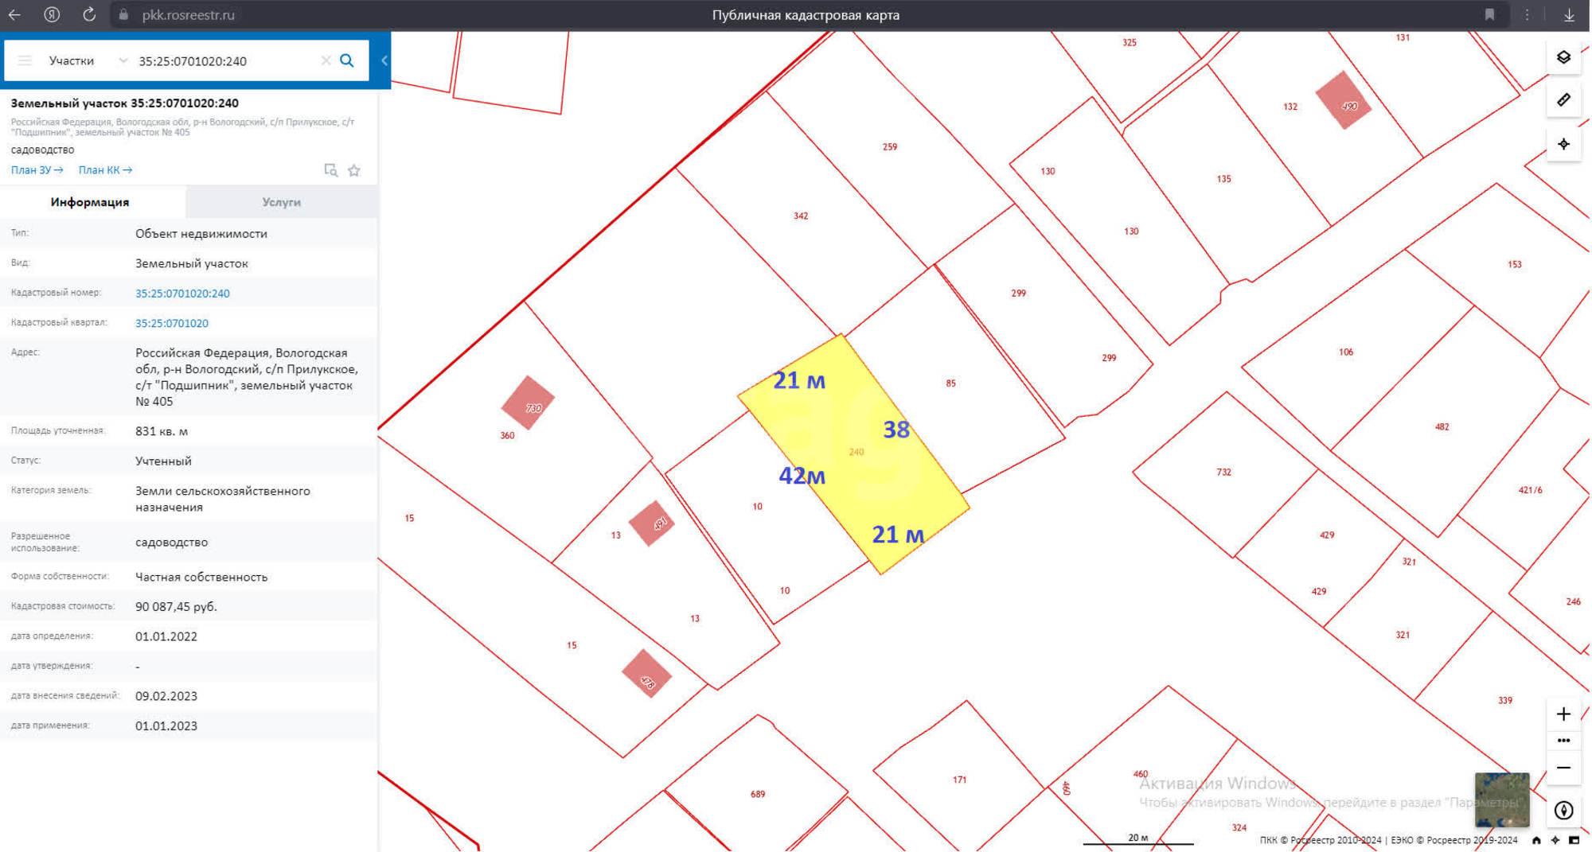Open План КК link
The width and height of the screenshot is (1592, 852).
105,170
